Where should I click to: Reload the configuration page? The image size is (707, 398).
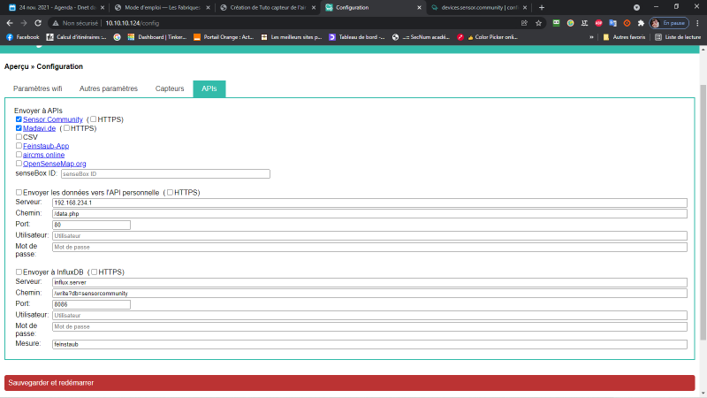tap(38, 23)
